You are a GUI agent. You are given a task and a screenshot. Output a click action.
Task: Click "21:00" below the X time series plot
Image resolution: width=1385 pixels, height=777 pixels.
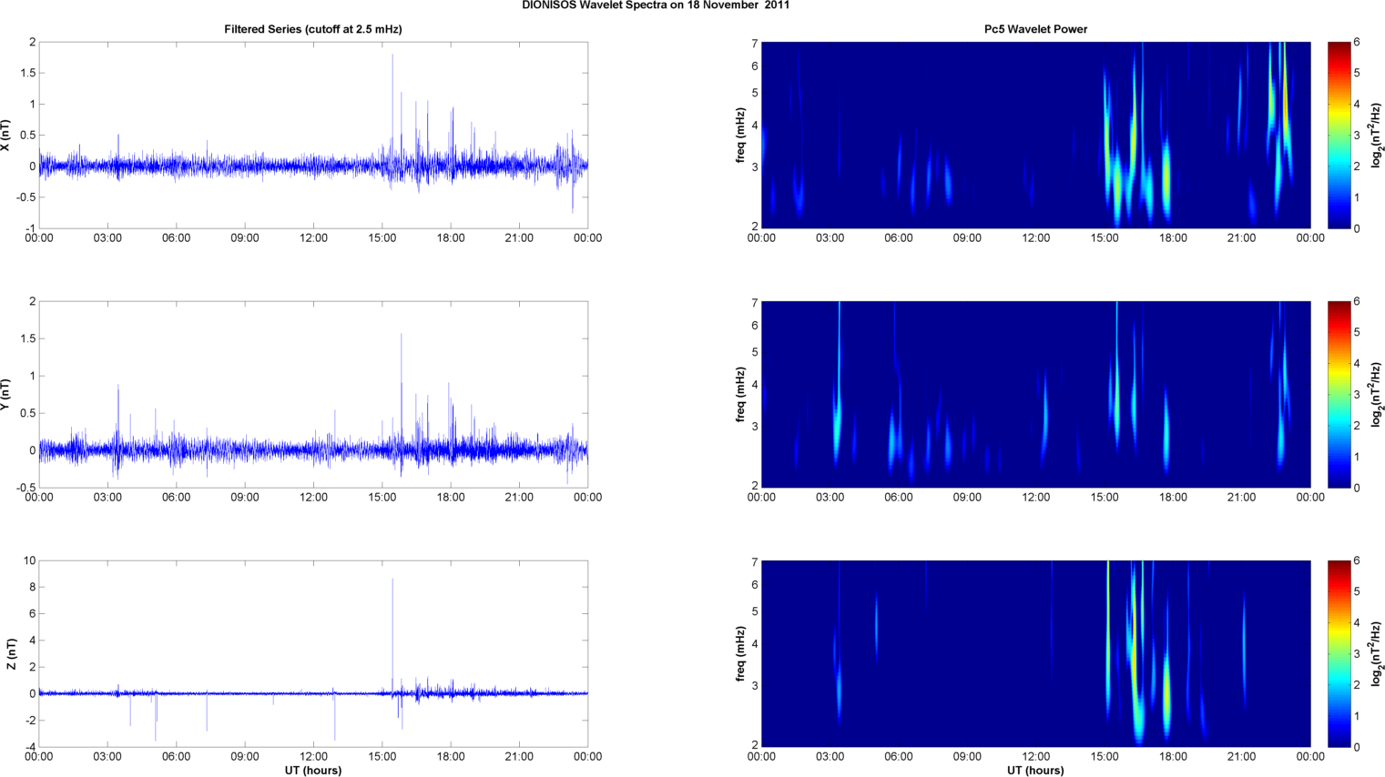coord(519,238)
